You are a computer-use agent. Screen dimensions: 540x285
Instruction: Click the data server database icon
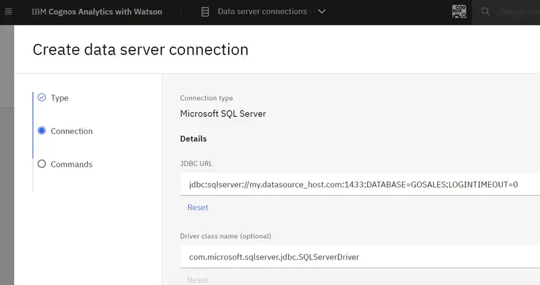point(205,12)
